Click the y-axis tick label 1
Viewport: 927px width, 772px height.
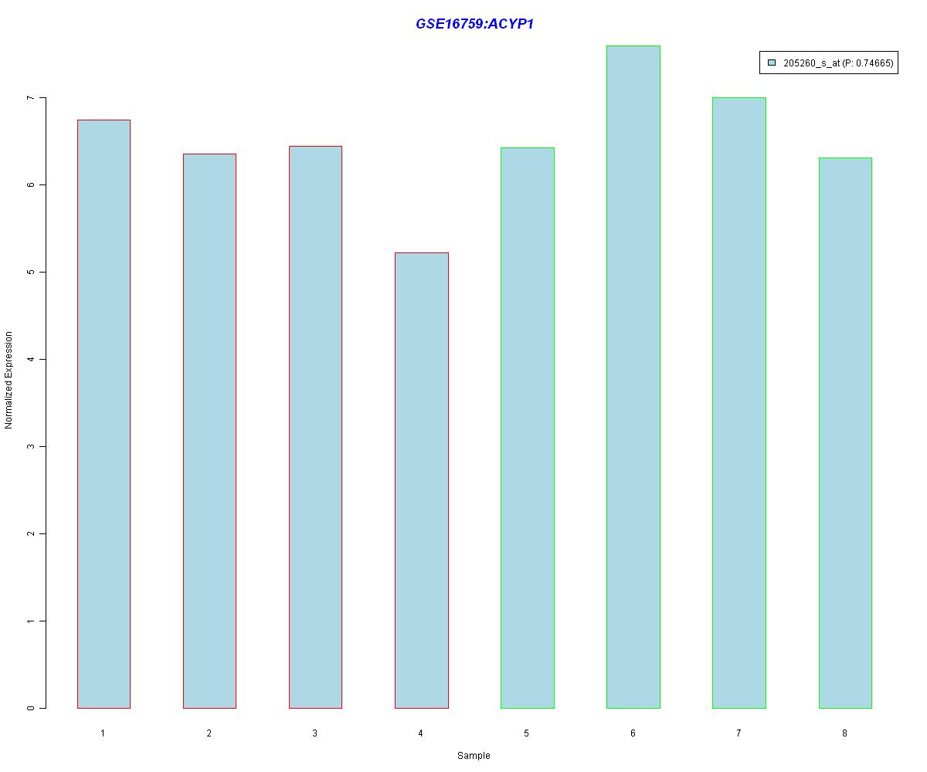[30, 621]
